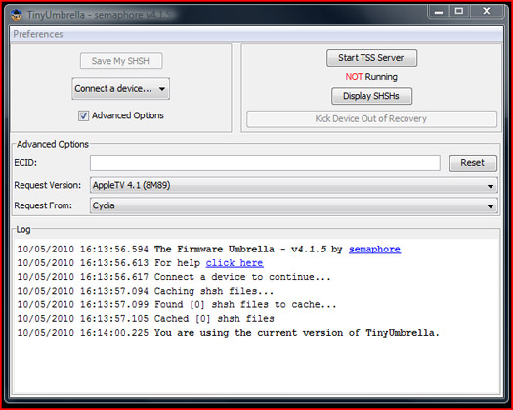Open the Connect a device dropdown

coord(120,88)
